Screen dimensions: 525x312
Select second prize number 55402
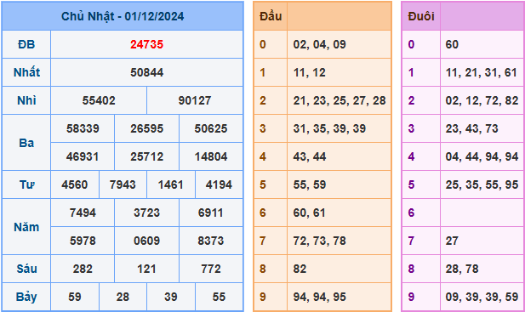(99, 100)
